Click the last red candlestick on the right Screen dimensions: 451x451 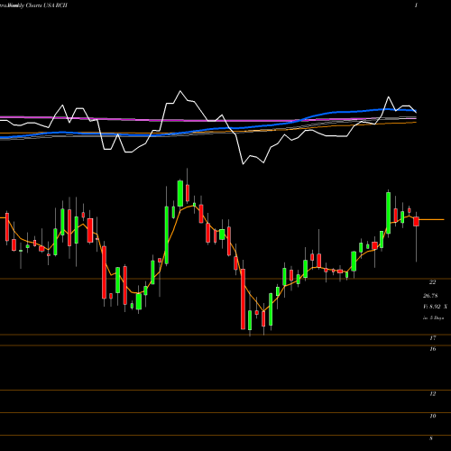pyautogui.click(x=416, y=222)
